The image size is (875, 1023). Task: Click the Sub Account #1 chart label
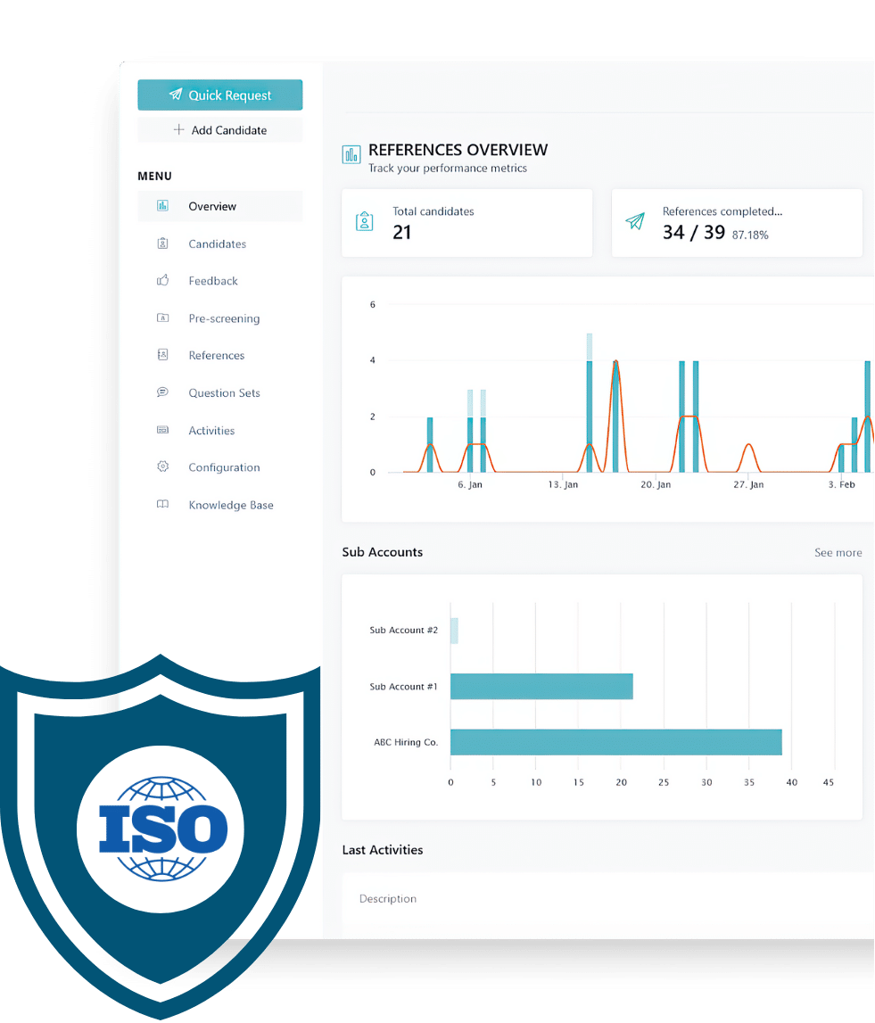click(403, 687)
